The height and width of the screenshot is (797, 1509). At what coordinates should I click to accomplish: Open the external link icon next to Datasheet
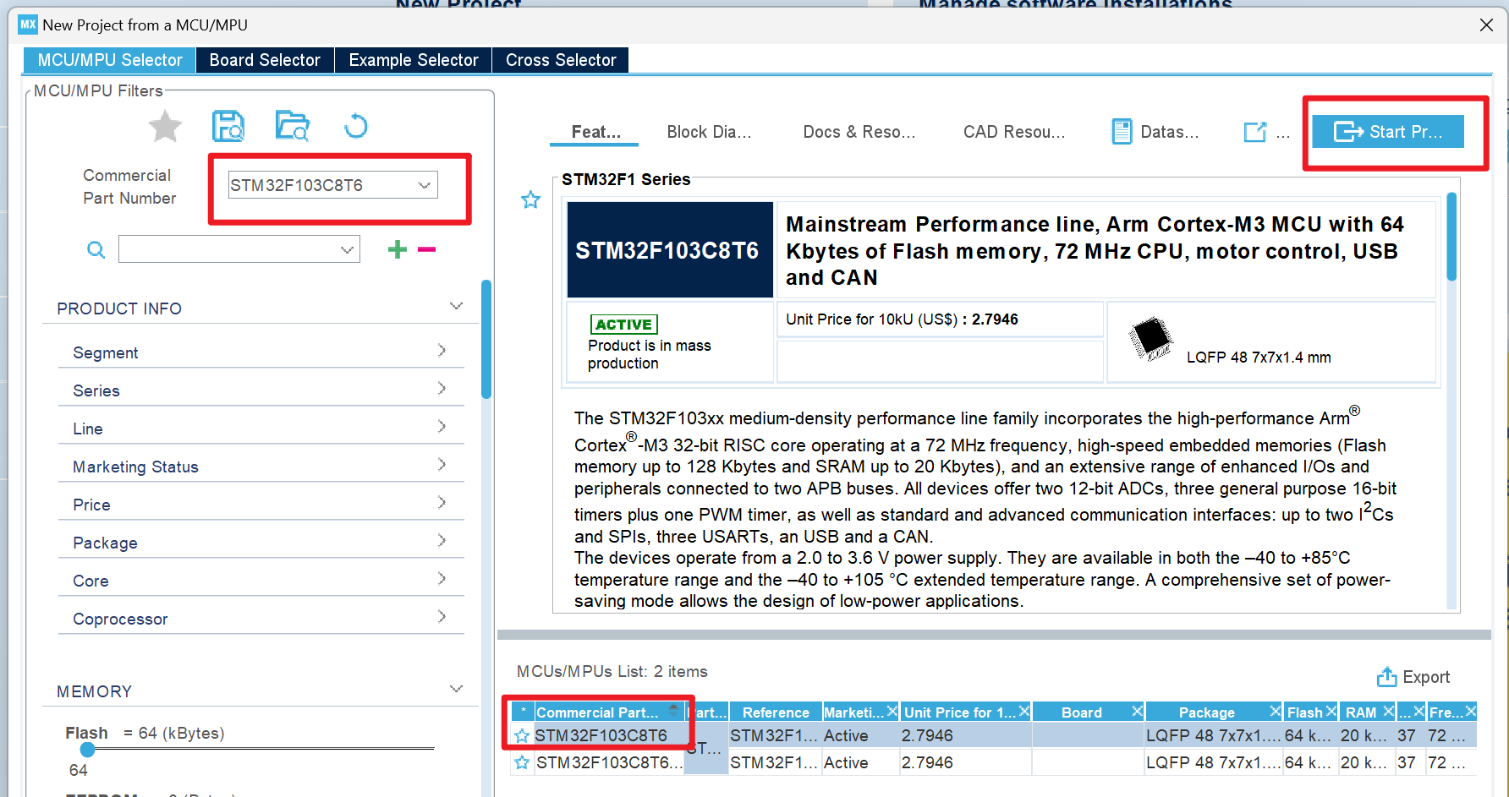point(1255,132)
